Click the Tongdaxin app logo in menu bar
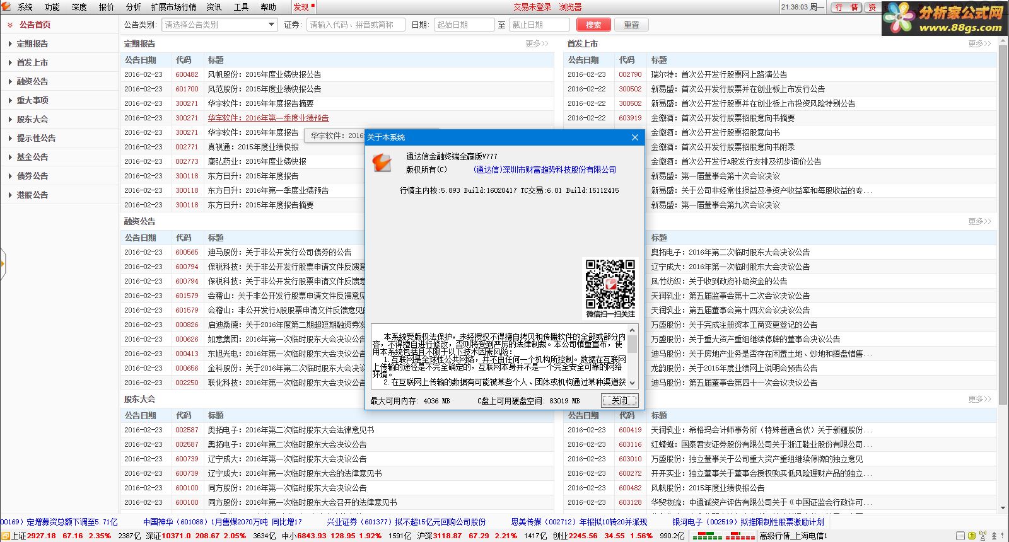The image size is (1009, 542). [6, 6]
